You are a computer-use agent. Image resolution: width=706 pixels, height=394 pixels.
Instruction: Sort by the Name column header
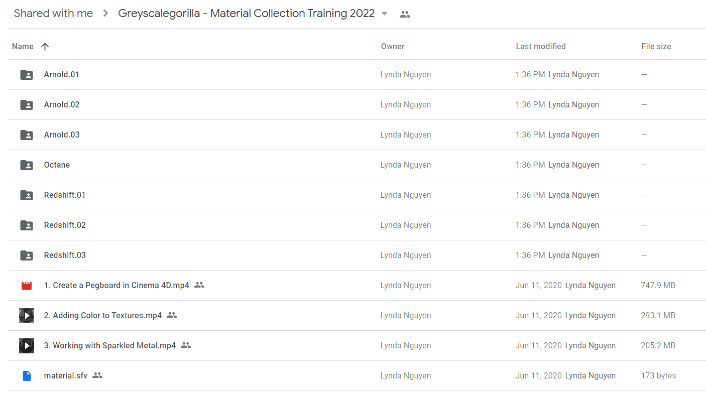23,46
